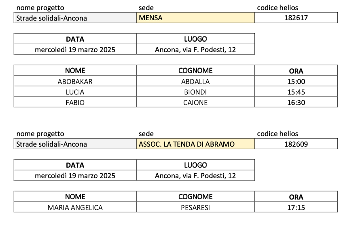Click the 15:00 time cell
This screenshot has width=356, height=227.
(x=296, y=81)
